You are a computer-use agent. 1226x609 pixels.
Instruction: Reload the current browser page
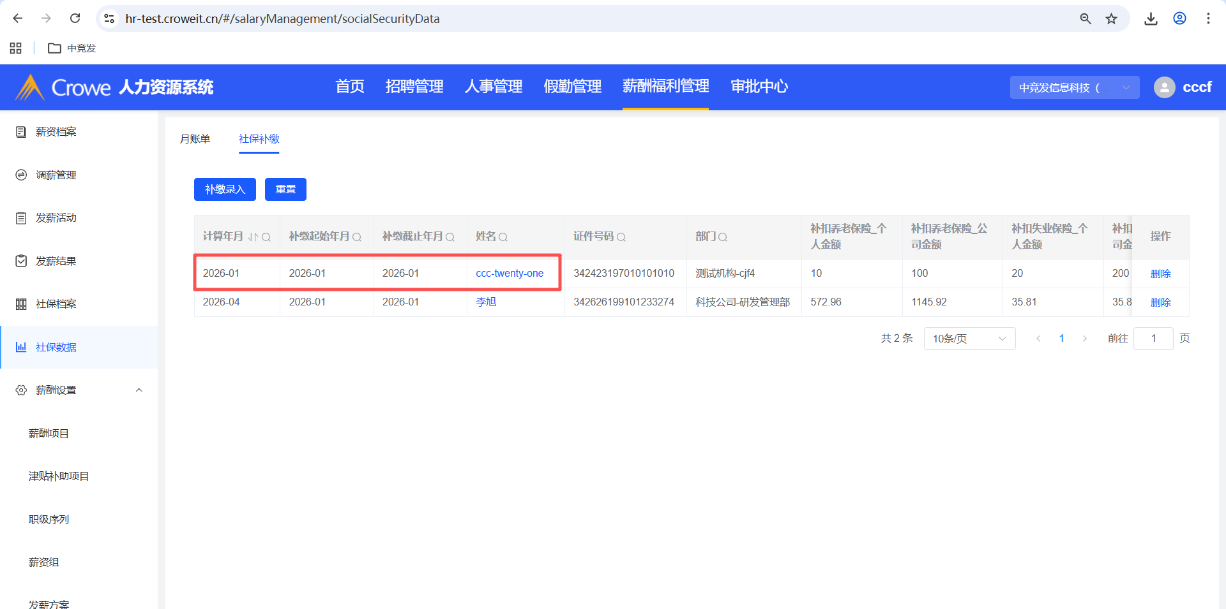(75, 18)
